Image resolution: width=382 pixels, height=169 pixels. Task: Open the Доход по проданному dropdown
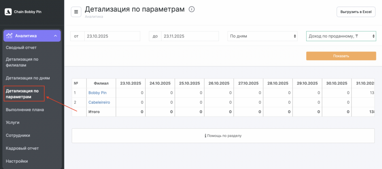[341, 36]
